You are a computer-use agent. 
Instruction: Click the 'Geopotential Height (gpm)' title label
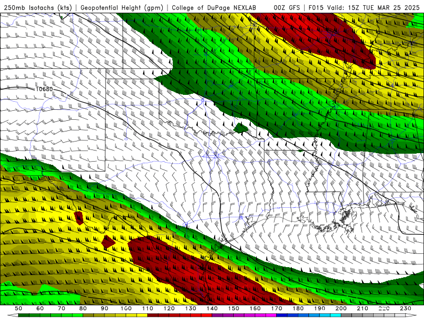point(122,8)
